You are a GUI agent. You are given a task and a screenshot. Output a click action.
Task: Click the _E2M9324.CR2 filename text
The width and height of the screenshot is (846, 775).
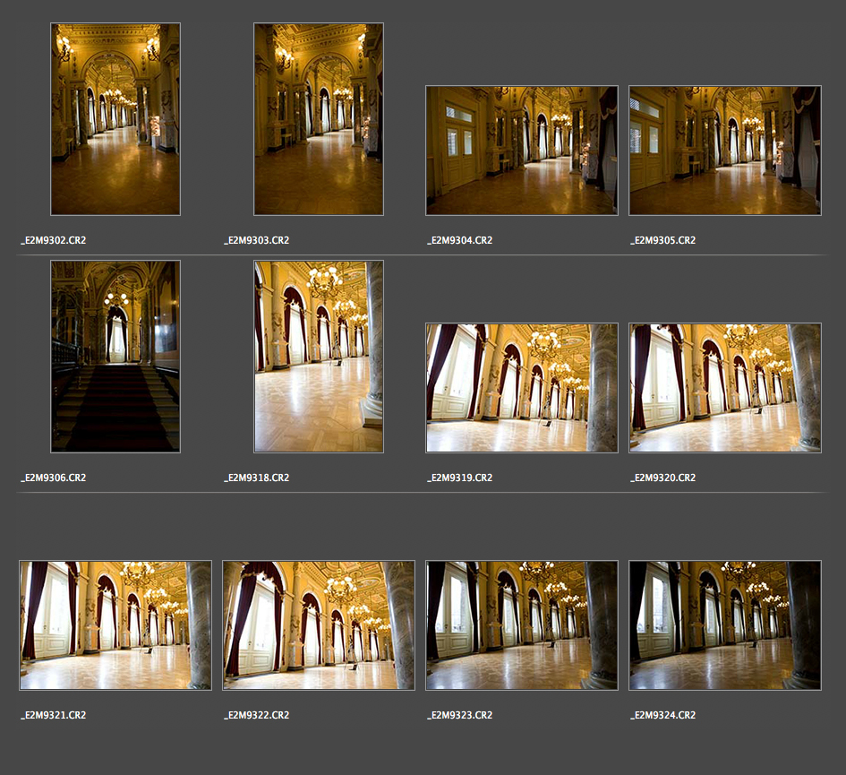663,715
